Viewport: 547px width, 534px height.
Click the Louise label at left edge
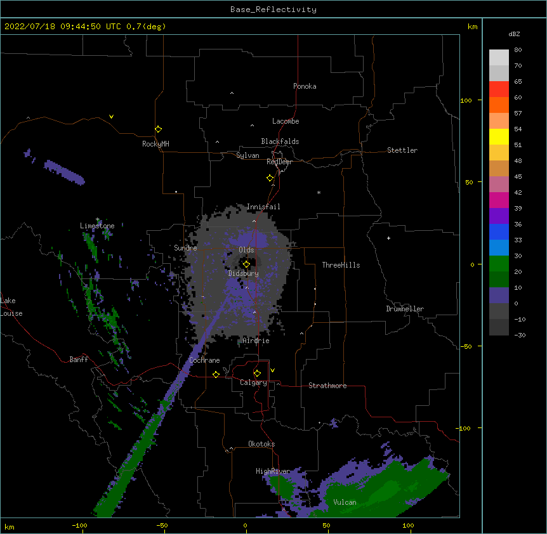11,313
